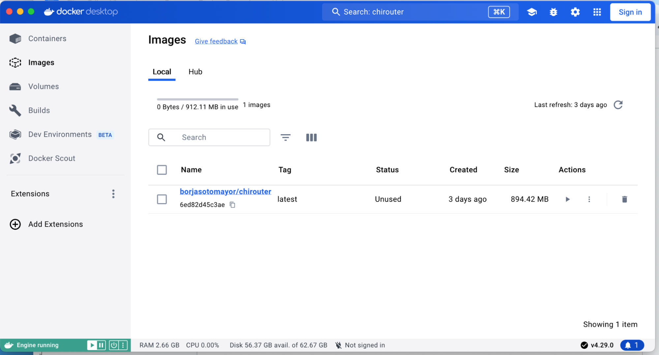Check the borjasotomayor/chirouter row checkbox
Viewport: 659px width, 355px height.
[x=162, y=199]
